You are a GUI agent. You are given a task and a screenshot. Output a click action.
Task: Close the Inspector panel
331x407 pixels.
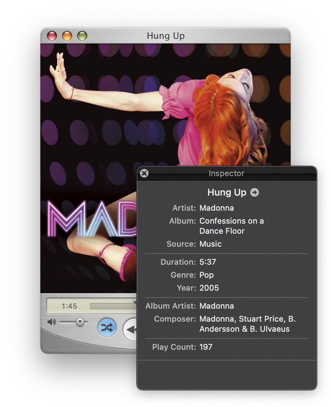pos(144,173)
